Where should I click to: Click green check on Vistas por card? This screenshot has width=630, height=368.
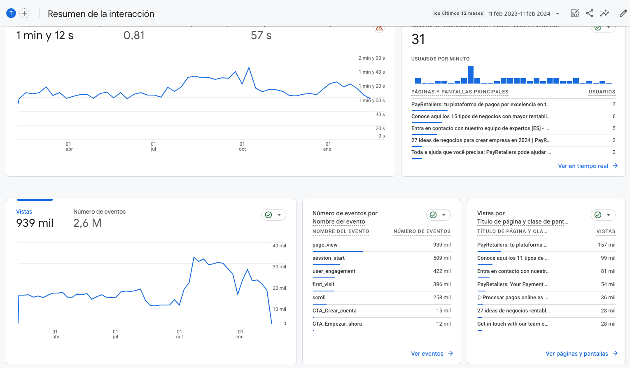(598, 215)
